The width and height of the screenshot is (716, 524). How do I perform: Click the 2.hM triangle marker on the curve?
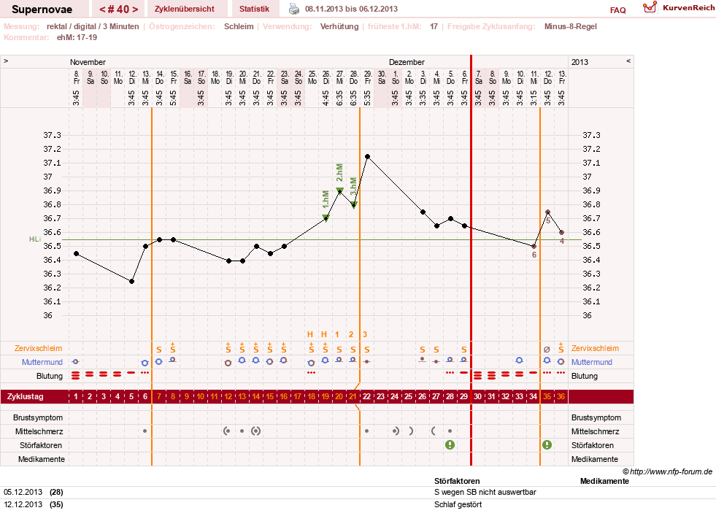(x=339, y=190)
